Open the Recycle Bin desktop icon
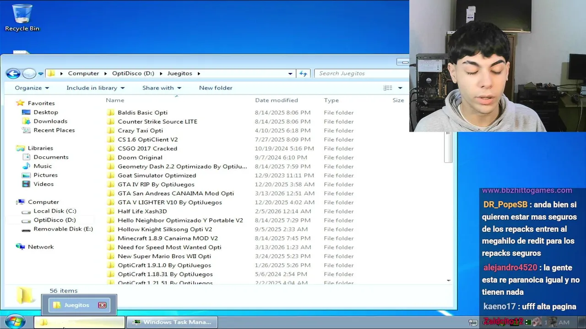 [x=22, y=18]
